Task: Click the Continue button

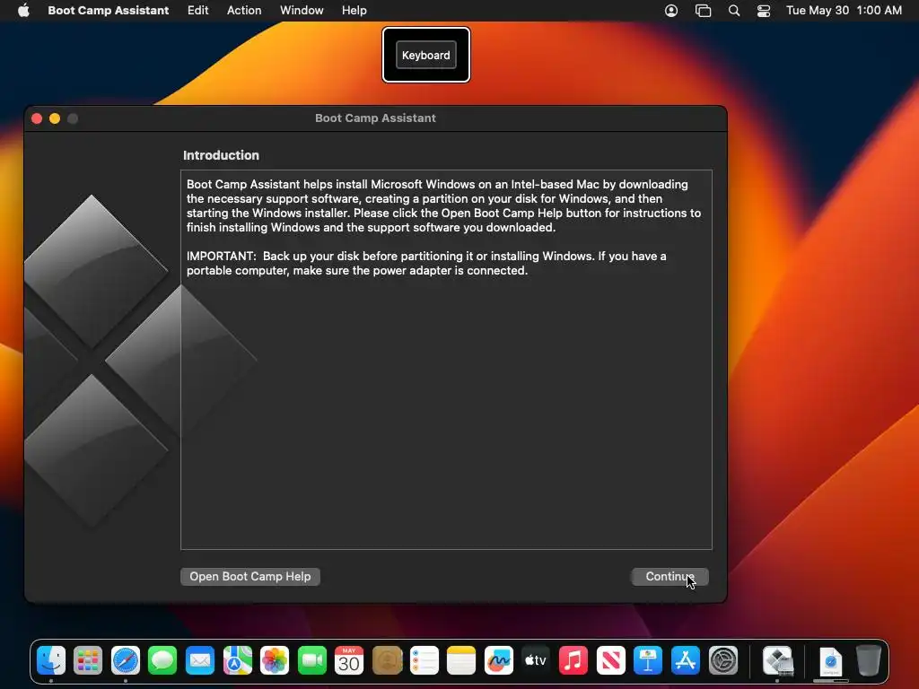Action: 670,577
